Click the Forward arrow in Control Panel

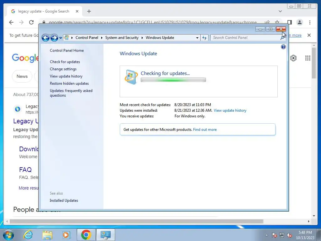coord(54,38)
